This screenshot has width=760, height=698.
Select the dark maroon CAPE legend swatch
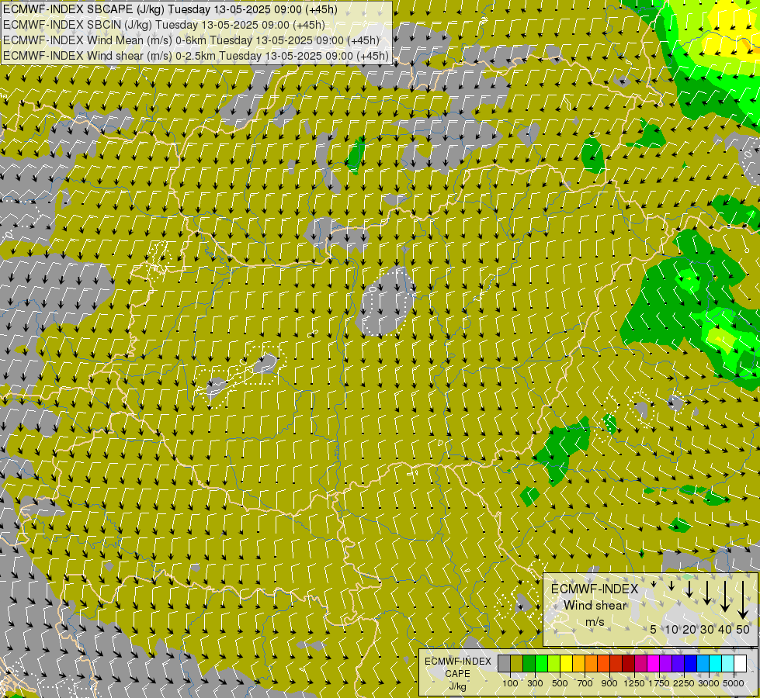pyautogui.click(x=628, y=664)
